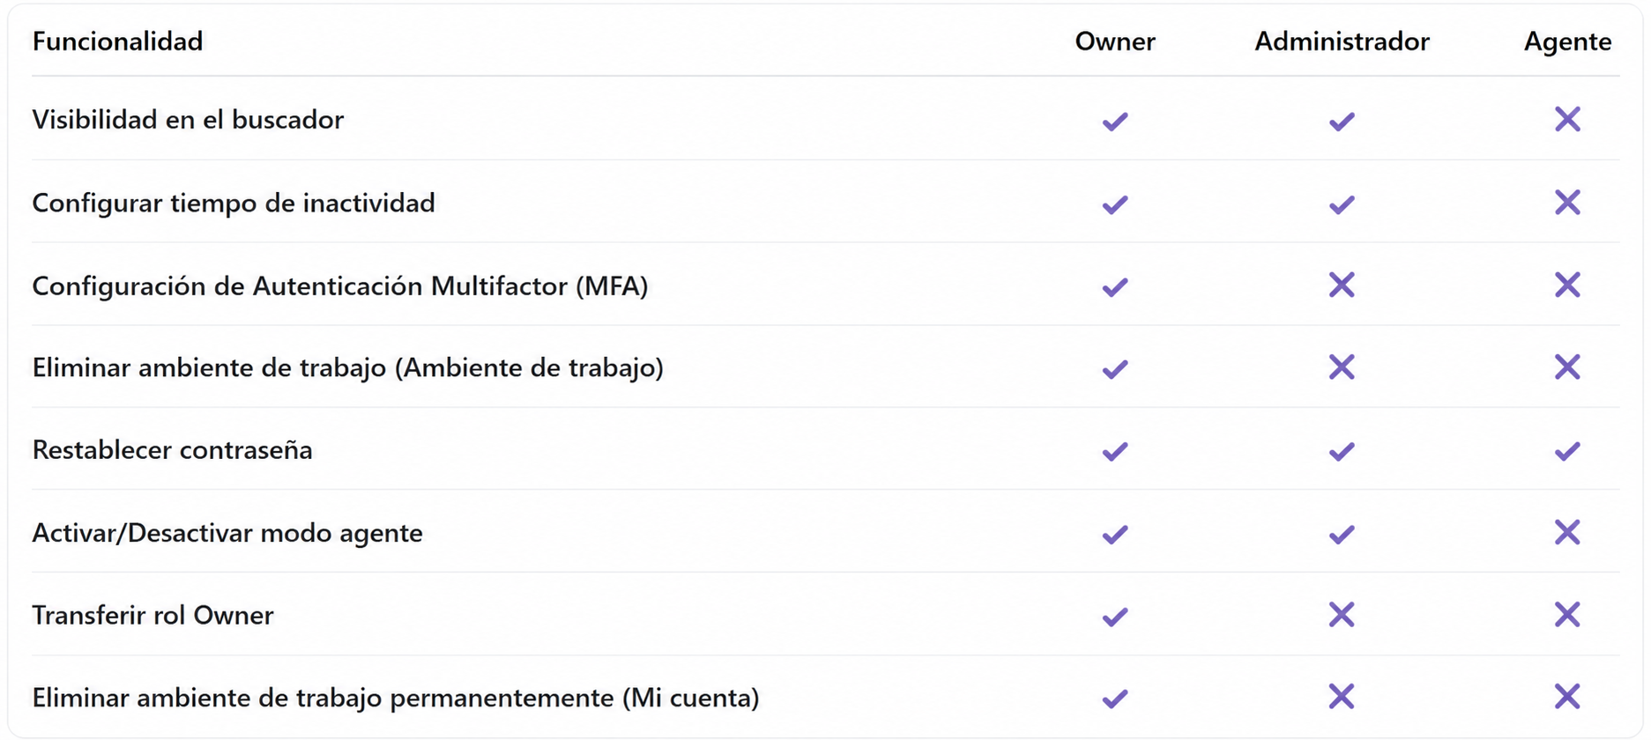
Task: Click the Activar/Desactivar modo agente label
Action: pyautogui.click(x=227, y=533)
